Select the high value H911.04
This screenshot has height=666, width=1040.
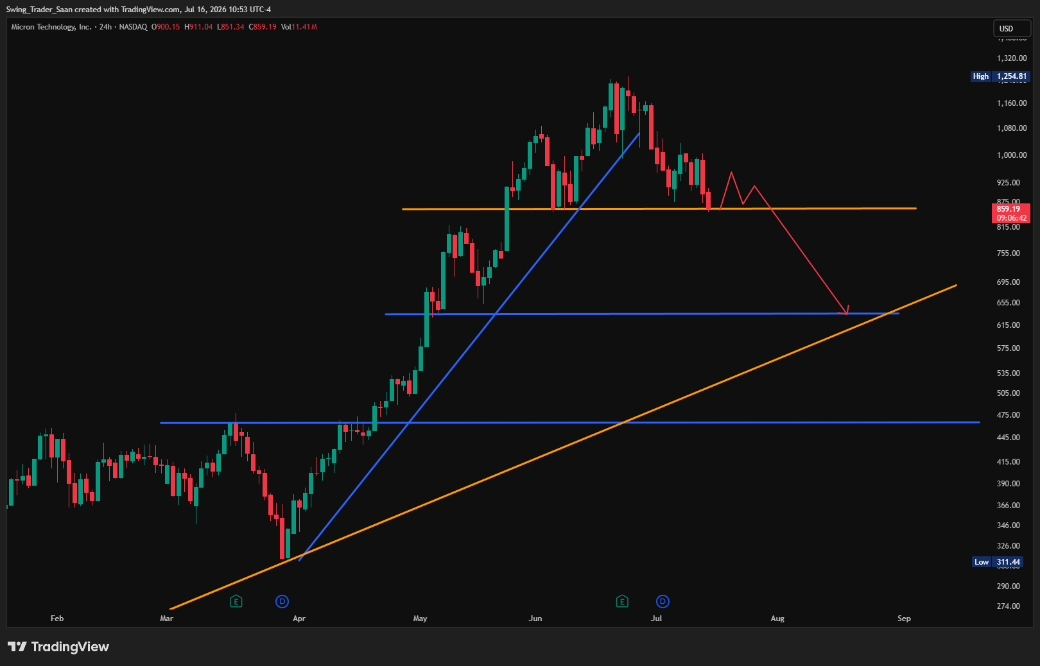(x=198, y=27)
